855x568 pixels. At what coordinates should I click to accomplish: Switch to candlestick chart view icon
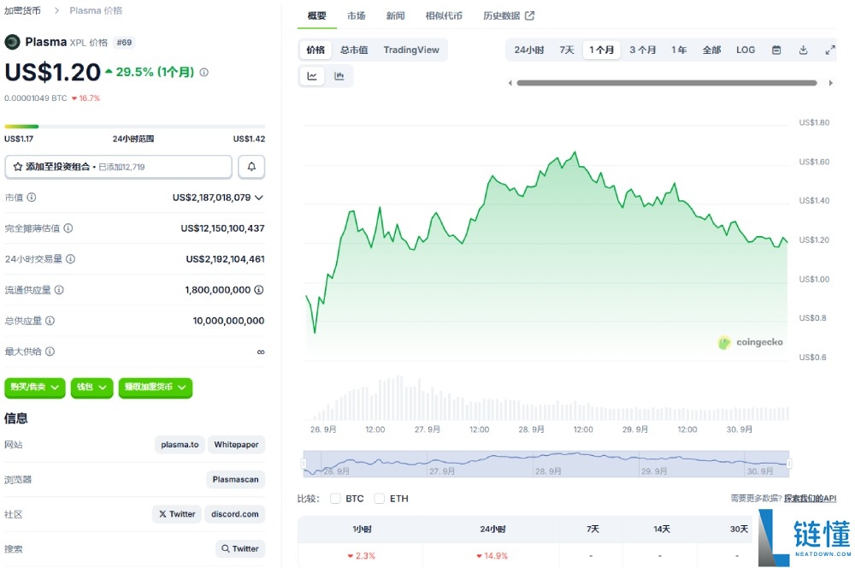point(339,76)
